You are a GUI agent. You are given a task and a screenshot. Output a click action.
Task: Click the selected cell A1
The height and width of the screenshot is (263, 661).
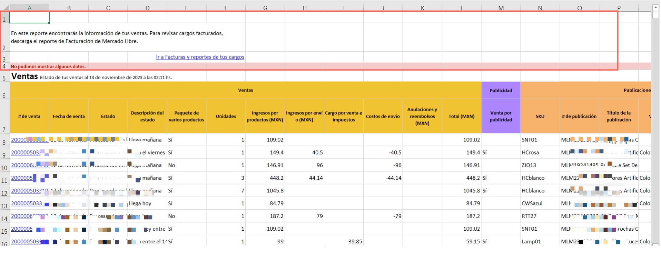pos(29,18)
